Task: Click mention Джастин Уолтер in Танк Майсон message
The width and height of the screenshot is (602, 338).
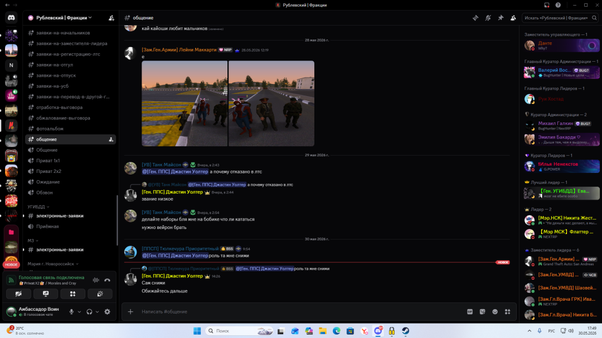Action: pos(175,171)
